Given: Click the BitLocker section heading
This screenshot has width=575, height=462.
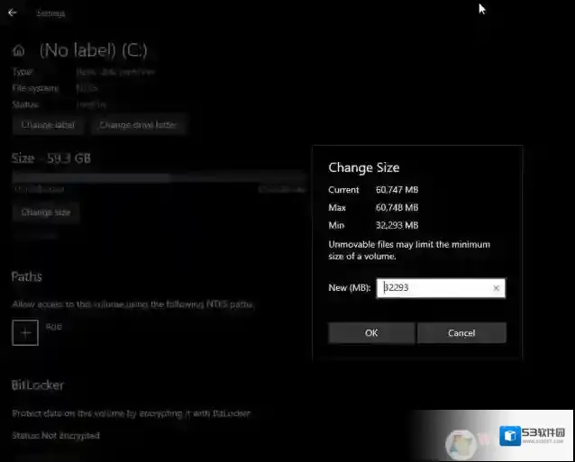Looking at the screenshot, I should click(x=38, y=385).
